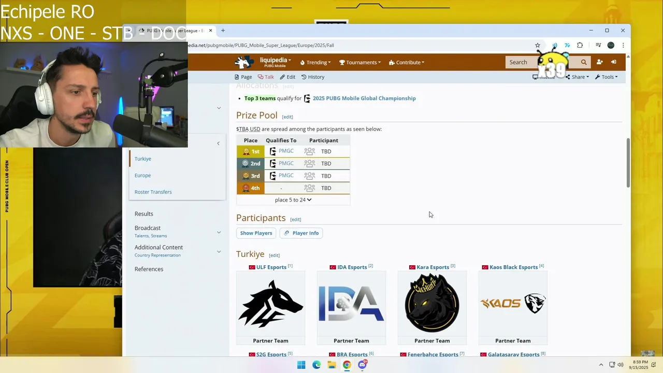Edit the Participants section
663x373 pixels.
pyautogui.click(x=295, y=220)
